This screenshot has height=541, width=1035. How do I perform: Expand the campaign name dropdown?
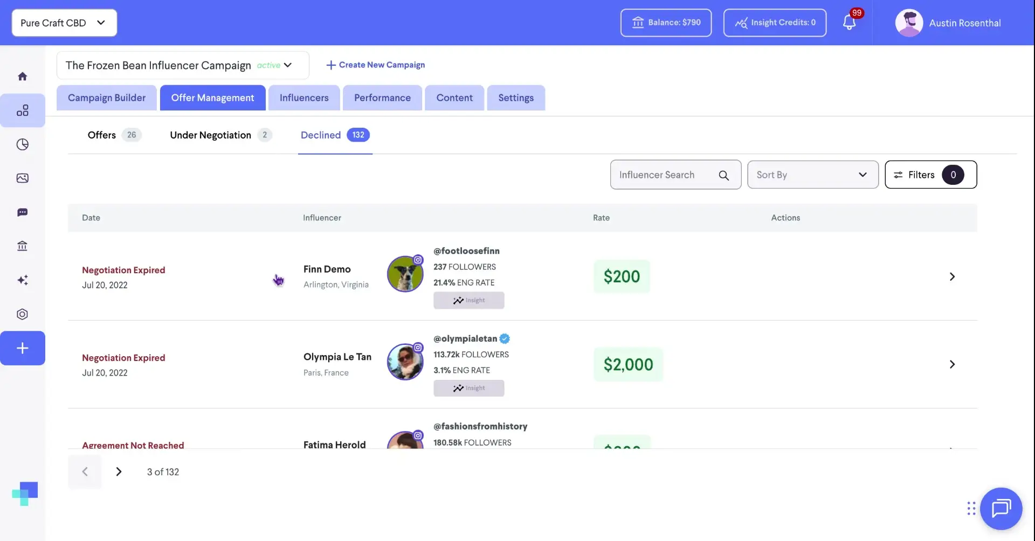pyautogui.click(x=289, y=65)
